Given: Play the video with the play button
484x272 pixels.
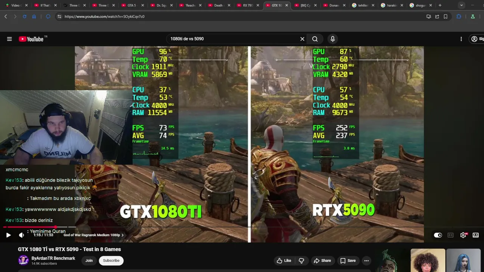Looking at the screenshot, I should tap(8, 235).
